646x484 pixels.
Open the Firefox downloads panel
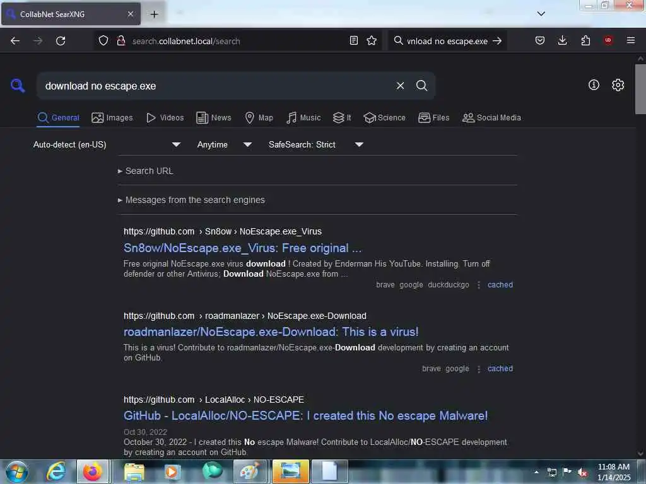[x=562, y=40]
